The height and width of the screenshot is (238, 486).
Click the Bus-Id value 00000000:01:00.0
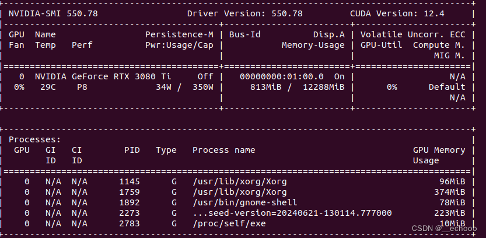tap(281, 76)
